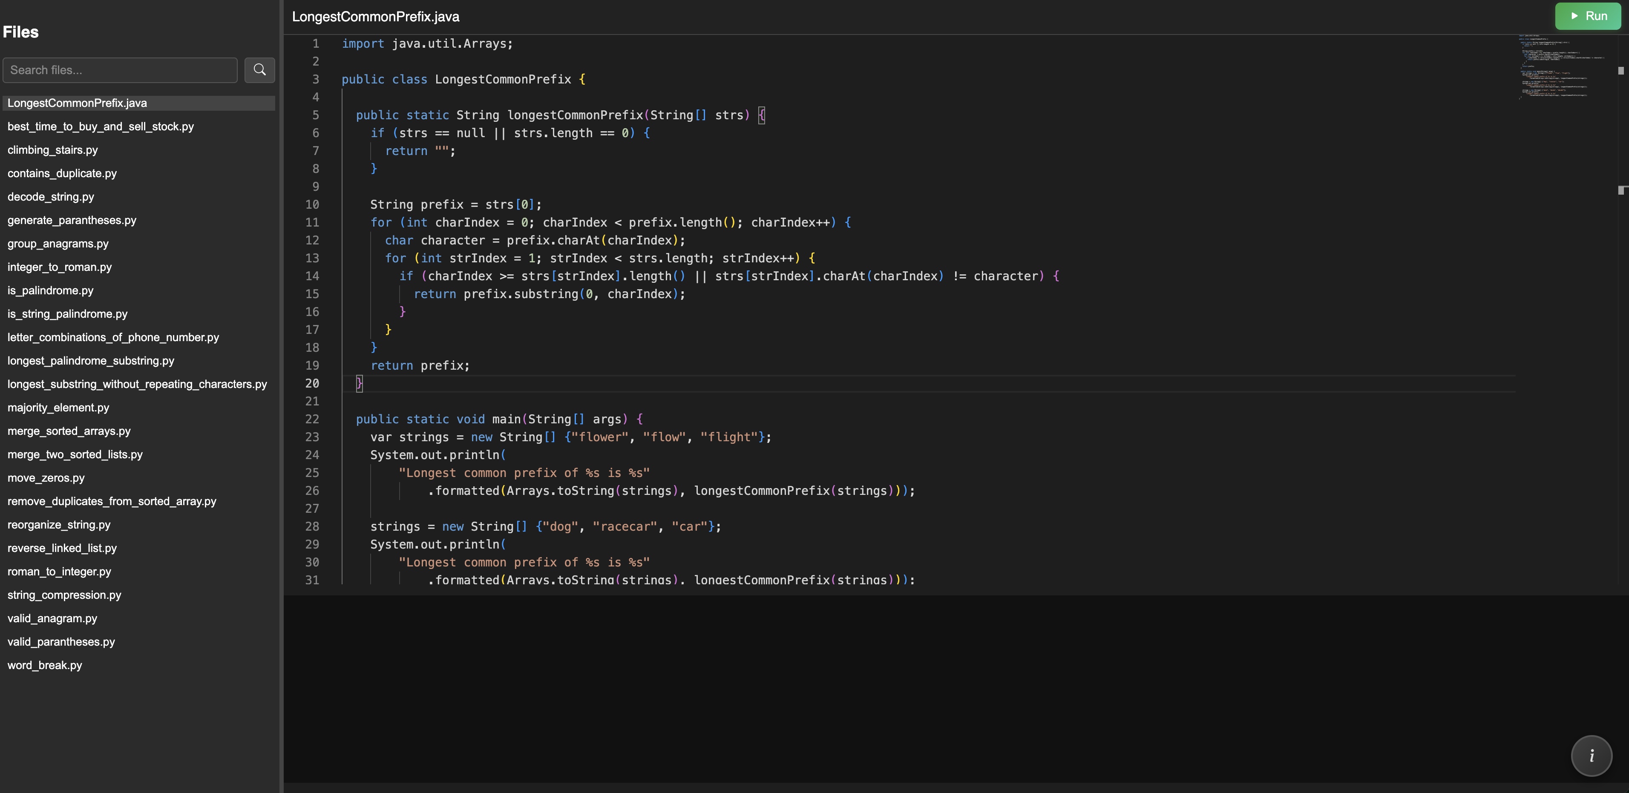
Task: Open best_time_to_buy_and_sell_stock.py
Action: pos(101,126)
